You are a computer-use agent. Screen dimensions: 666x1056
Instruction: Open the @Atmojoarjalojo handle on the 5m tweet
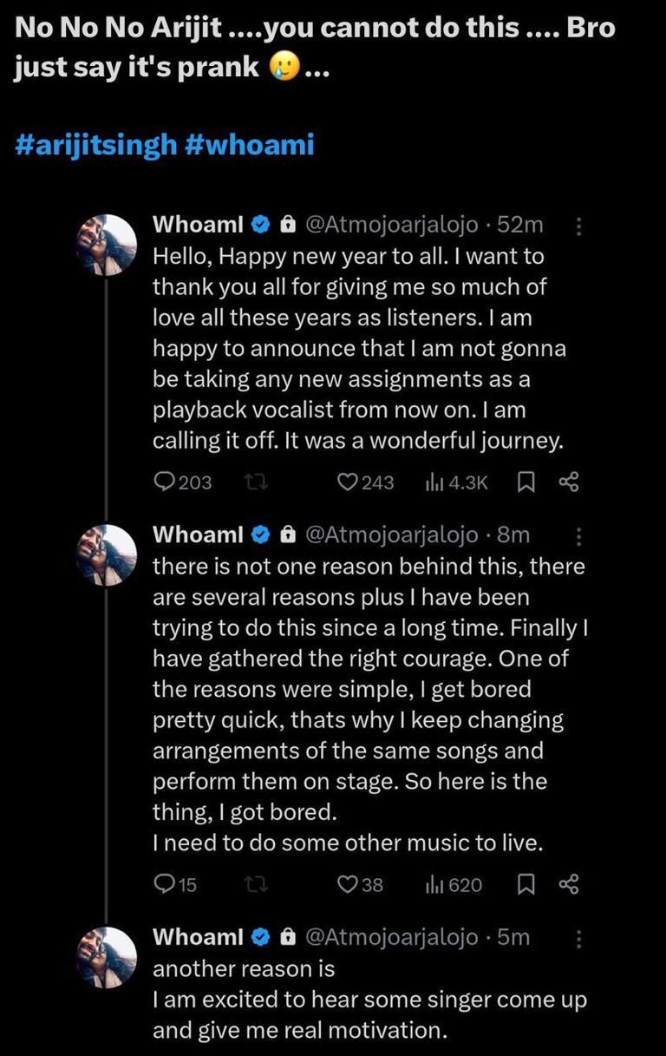[x=391, y=937]
